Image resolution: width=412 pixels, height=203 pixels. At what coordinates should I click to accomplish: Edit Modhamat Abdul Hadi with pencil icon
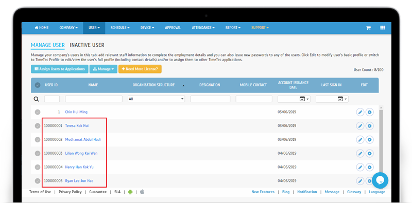pyautogui.click(x=360, y=139)
